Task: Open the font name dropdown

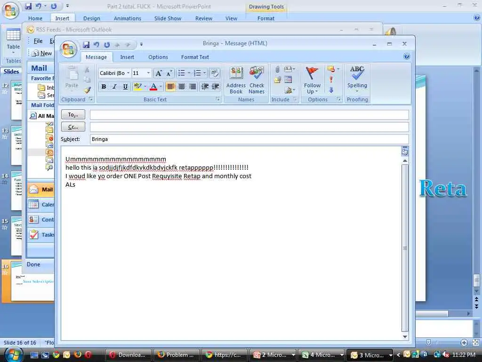Action: point(128,73)
